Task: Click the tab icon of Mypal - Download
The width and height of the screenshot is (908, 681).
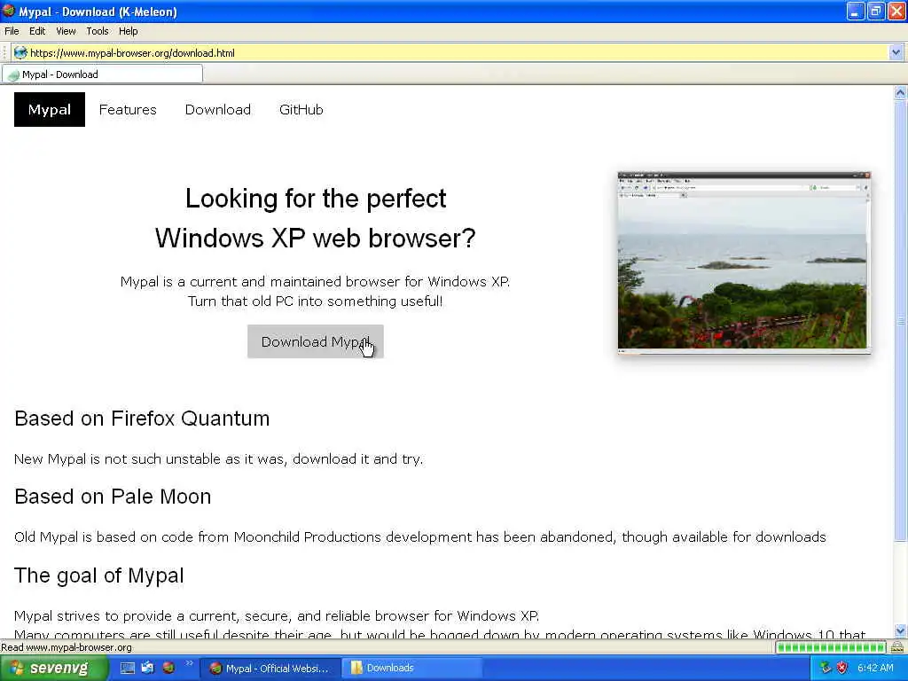Action: click(13, 74)
